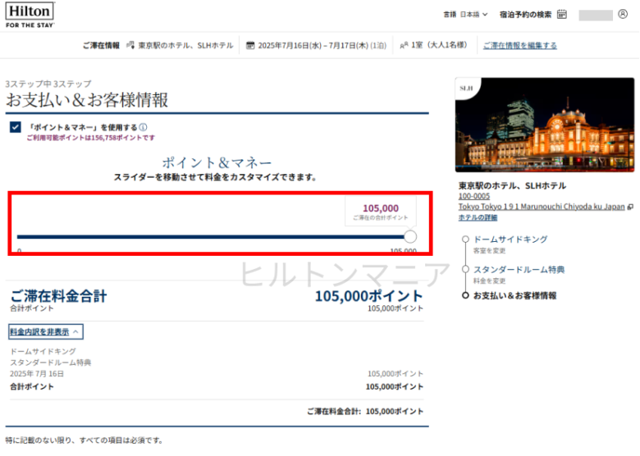Select the ドームサイドキング step
The height and width of the screenshot is (456, 640).
[x=510, y=239]
